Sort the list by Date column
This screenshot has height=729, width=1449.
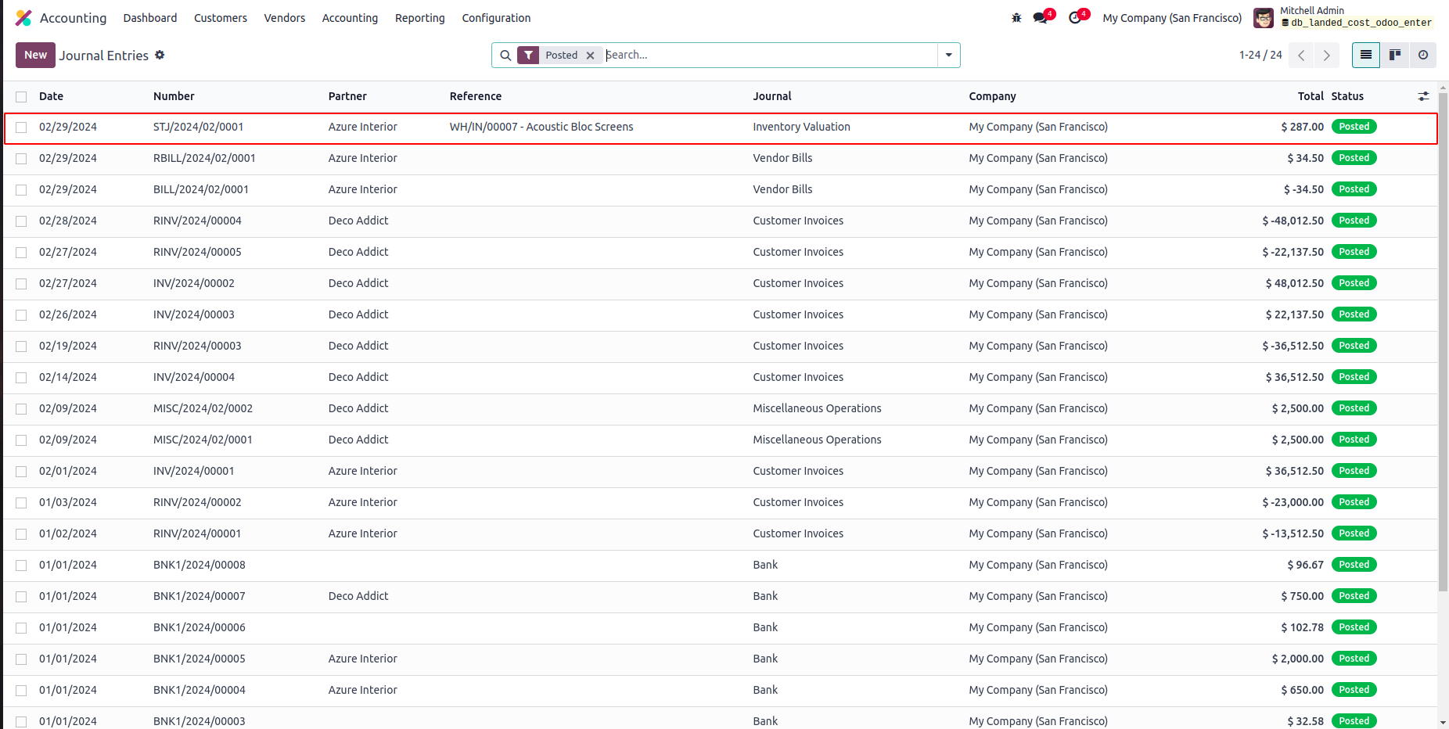point(51,96)
